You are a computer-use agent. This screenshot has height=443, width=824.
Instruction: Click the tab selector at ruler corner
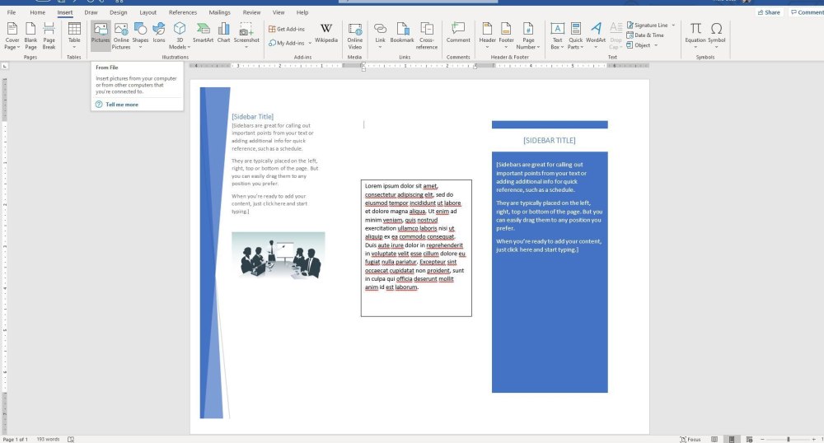point(5,66)
